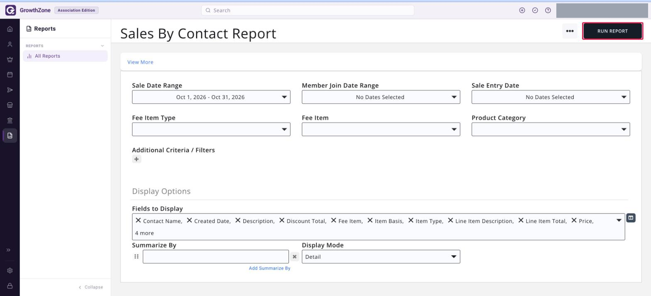The width and height of the screenshot is (651, 296).
Task: Click the plus quick-add icon in header
Action: coord(522,10)
